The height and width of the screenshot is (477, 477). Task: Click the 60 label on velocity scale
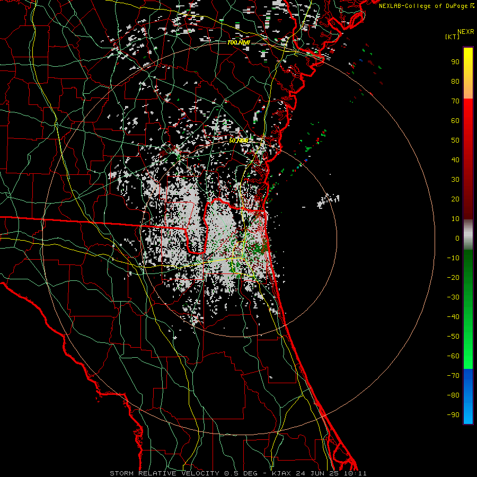pyautogui.click(x=455, y=121)
